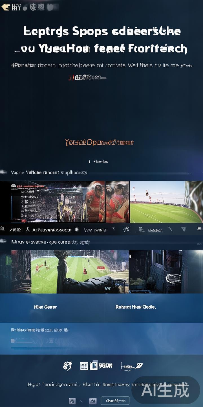Click the slider handle on the blue progress bar
Viewport: 203px width, 407px height.
(x=13, y=341)
